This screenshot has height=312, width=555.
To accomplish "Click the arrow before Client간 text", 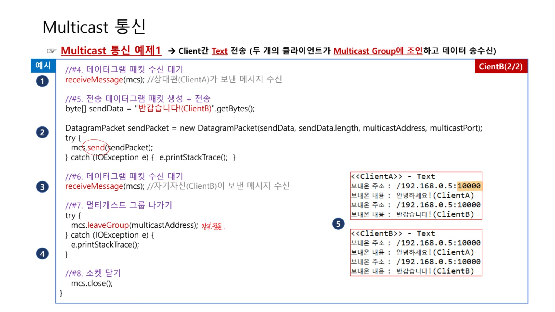I will pos(172,51).
